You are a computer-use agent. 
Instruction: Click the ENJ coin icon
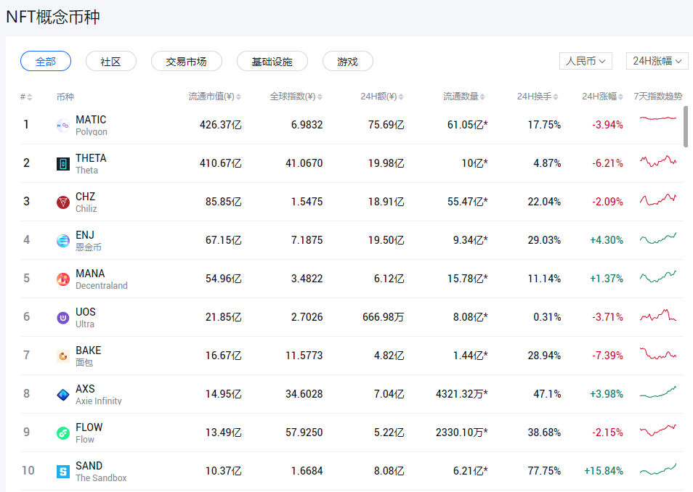click(63, 241)
